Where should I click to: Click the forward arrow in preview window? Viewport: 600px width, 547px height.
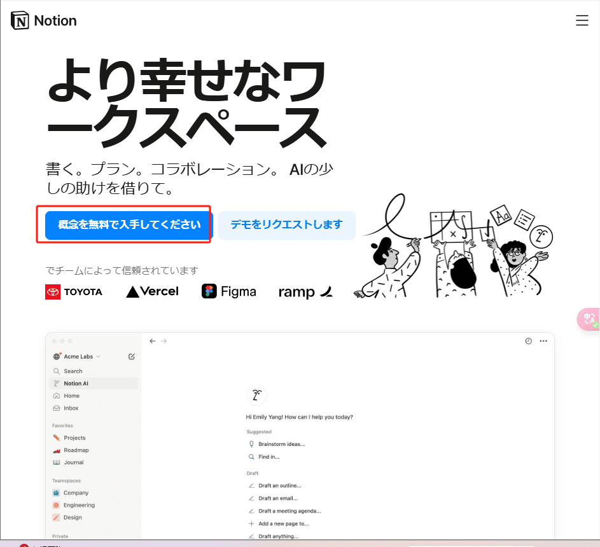click(164, 341)
